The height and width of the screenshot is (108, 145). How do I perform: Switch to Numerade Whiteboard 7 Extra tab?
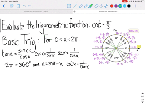(x=36, y=11)
